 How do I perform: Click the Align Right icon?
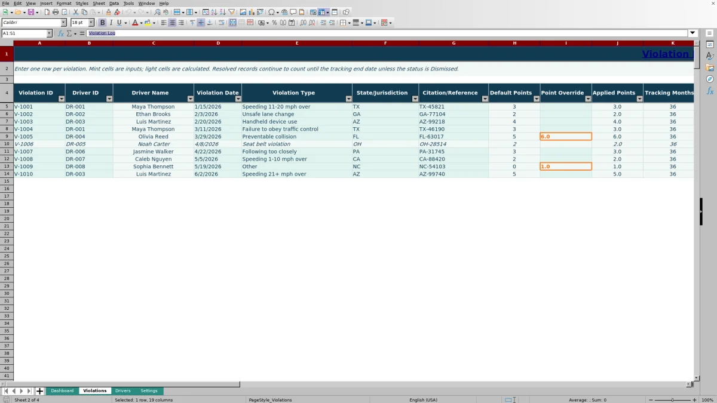pyautogui.click(x=181, y=23)
